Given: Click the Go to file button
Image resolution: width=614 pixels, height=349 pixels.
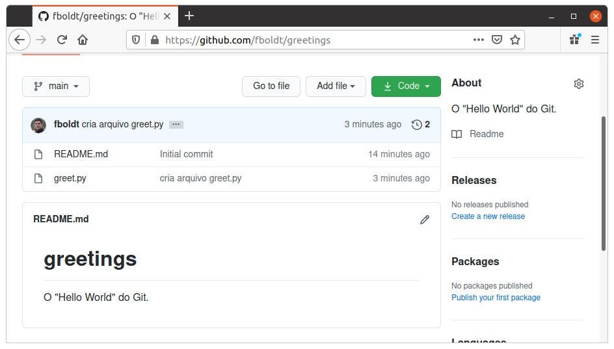Looking at the screenshot, I should (271, 86).
